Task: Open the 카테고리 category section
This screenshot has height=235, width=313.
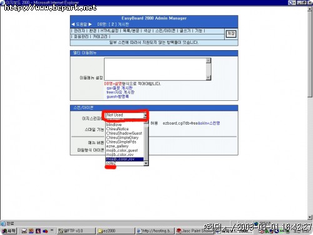Action: pyautogui.click(x=100, y=36)
